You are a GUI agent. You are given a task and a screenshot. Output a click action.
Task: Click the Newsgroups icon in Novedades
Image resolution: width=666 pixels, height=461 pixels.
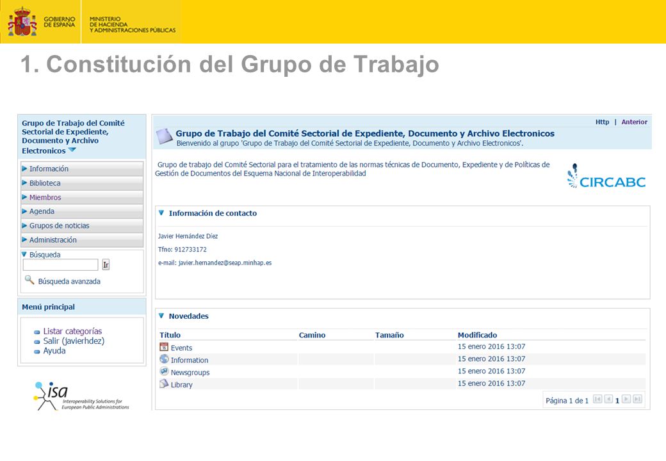[x=164, y=371]
